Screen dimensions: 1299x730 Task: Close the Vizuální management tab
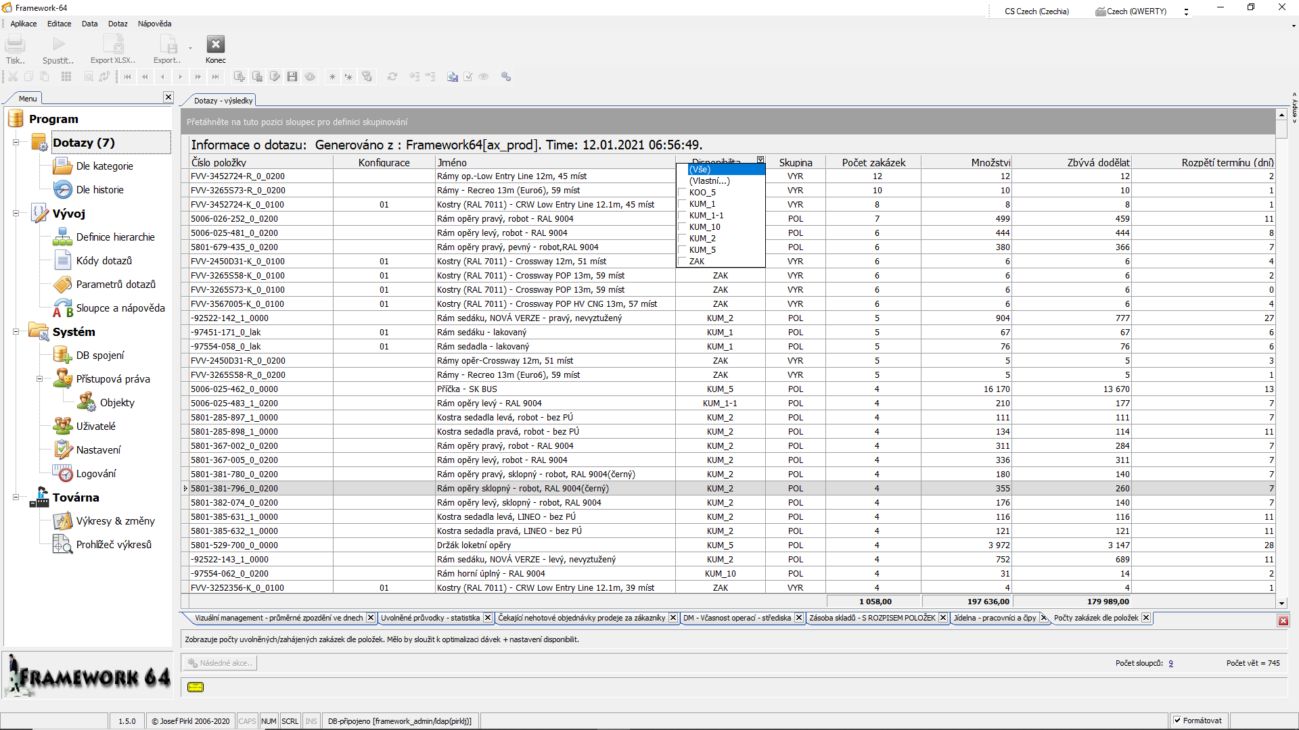click(x=371, y=618)
